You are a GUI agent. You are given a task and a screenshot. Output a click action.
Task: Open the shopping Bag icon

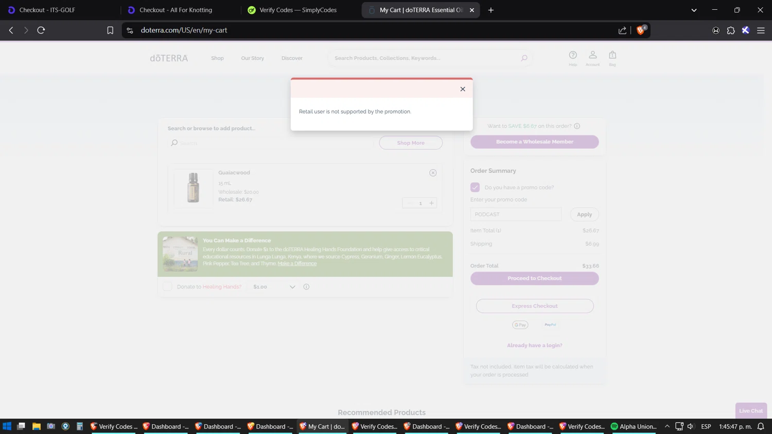[612, 58]
